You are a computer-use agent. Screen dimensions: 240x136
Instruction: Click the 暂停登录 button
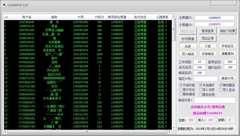(x=208, y=31)
